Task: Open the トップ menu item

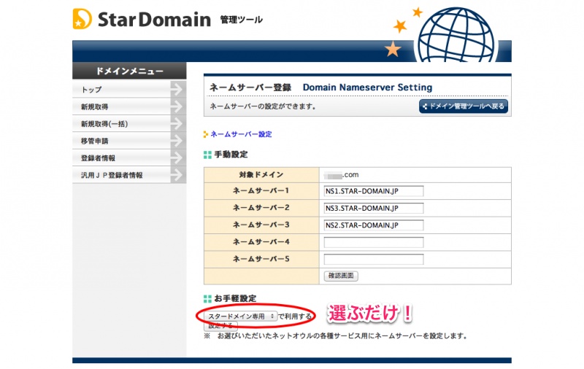Action: [129, 90]
